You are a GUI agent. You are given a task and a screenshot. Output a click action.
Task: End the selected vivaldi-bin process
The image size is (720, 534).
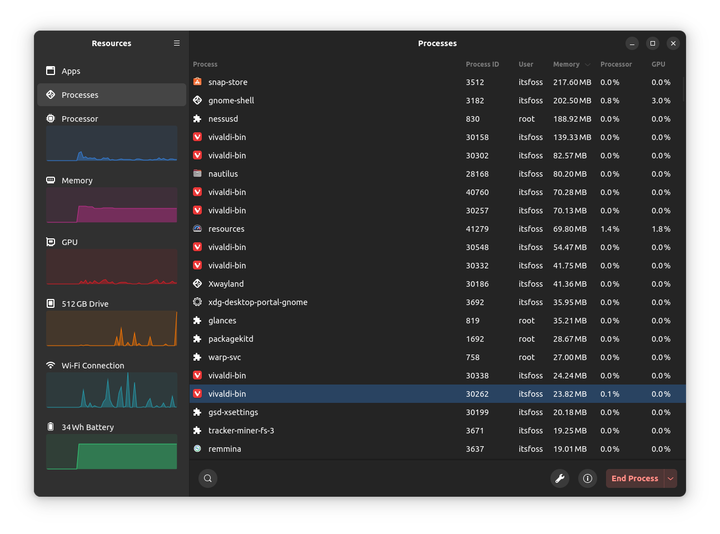point(634,478)
